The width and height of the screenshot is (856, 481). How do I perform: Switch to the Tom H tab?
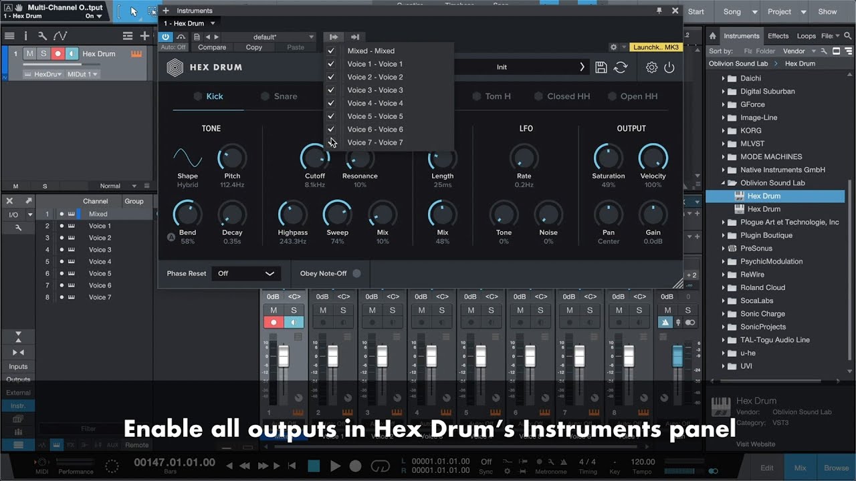(492, 96)
